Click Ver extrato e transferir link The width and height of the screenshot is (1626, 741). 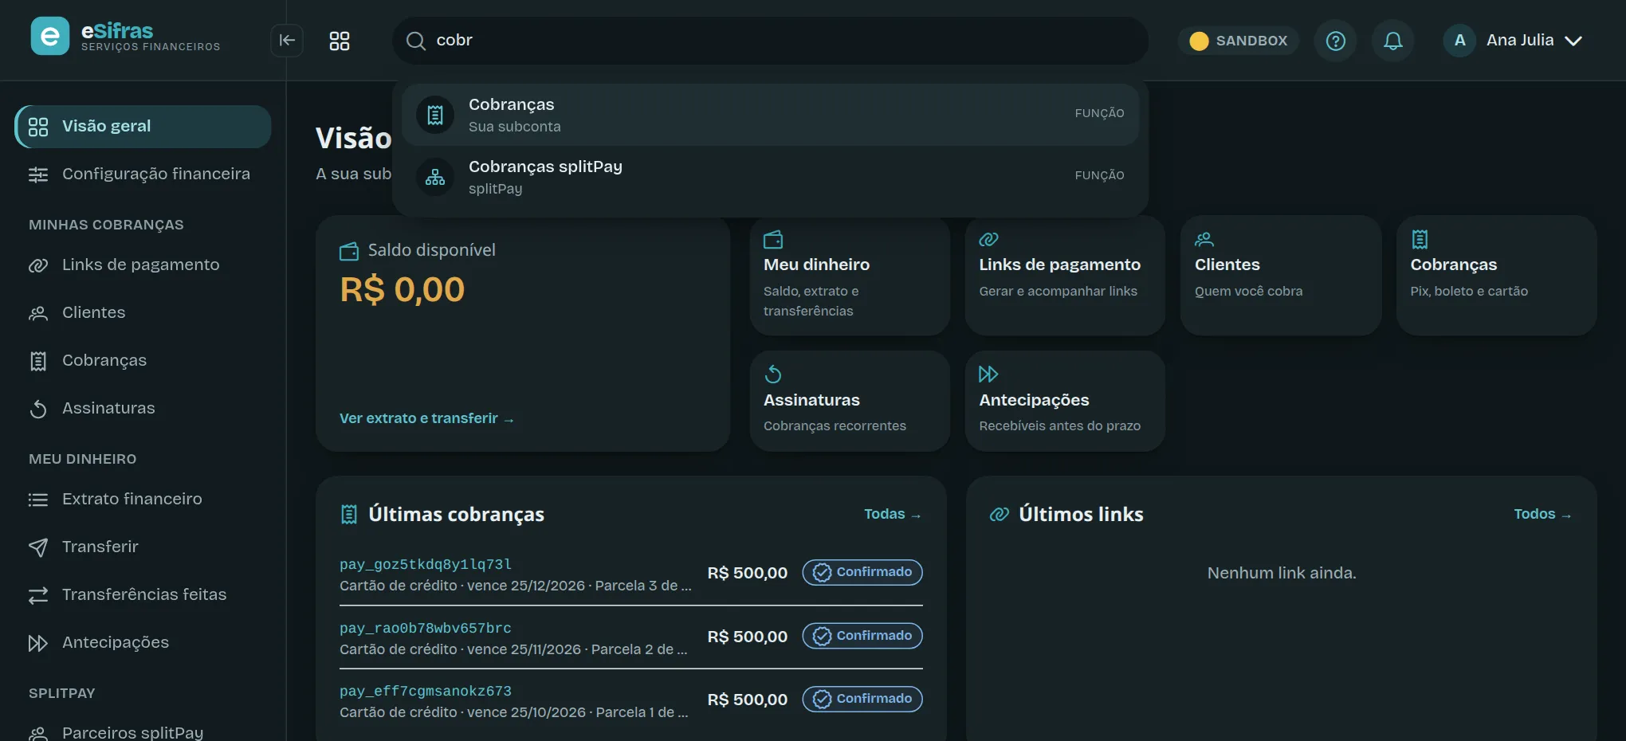pos(426,418)
